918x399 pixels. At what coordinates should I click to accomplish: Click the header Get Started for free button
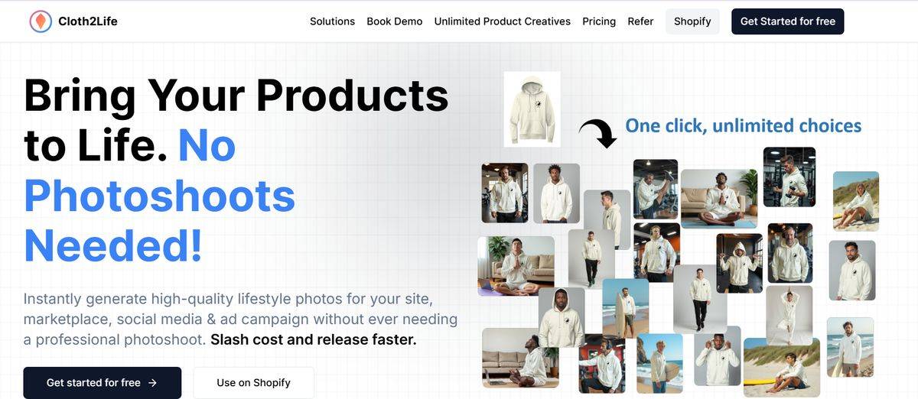(x=788, y=21)
